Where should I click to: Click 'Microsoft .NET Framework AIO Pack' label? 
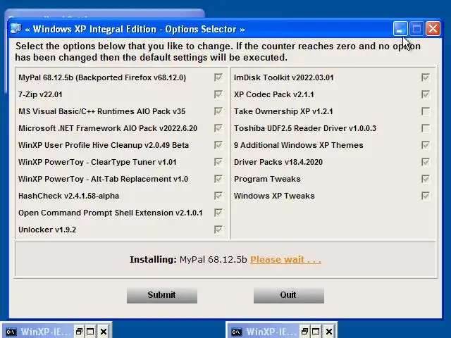coord(108,128)
